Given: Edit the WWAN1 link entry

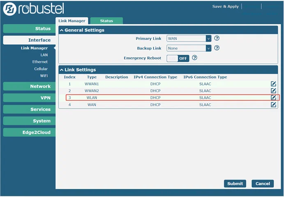Looking at the screenshot, I should click(273, 84).
